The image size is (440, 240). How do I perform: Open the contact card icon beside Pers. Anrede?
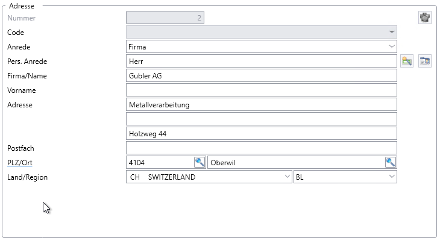pyautogui.click(x=424, y=61)
